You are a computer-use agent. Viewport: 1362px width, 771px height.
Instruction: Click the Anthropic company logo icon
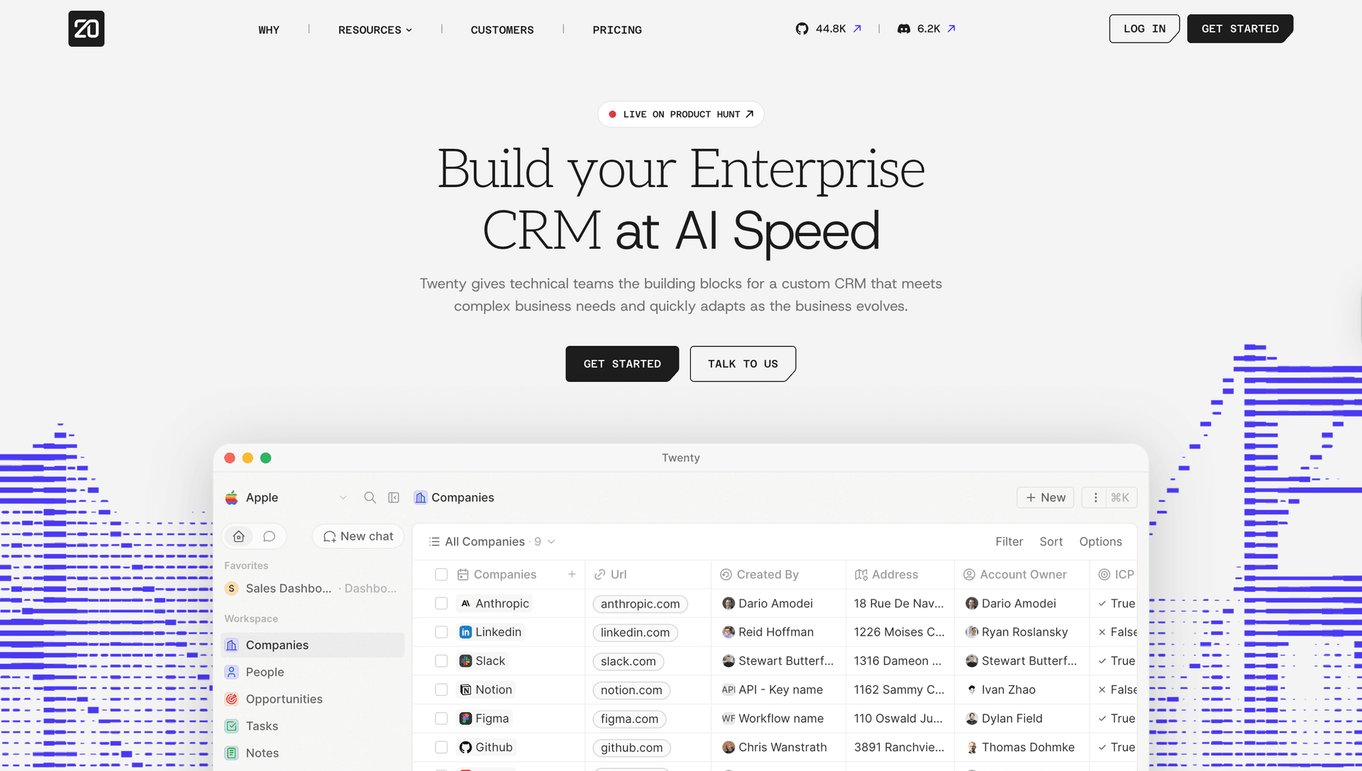[x=465, y=604]
